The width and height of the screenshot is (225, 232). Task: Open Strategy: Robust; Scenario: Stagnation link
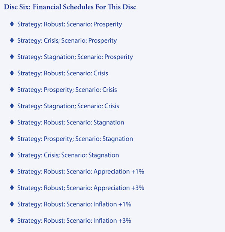pos(70,123)
